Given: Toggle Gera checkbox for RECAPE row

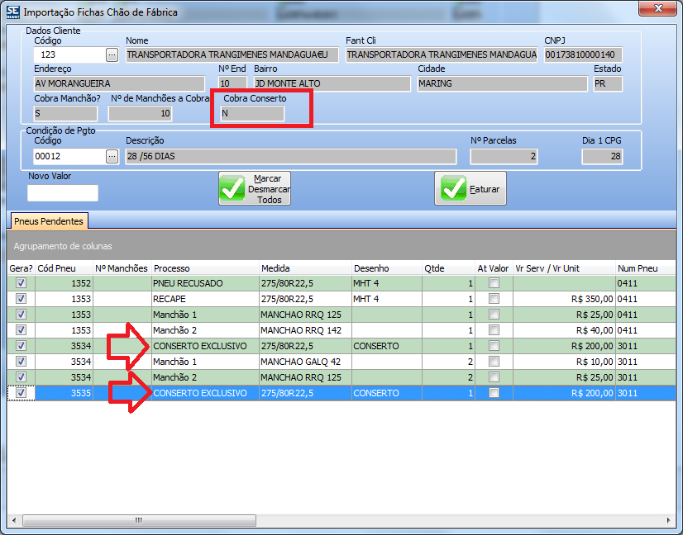Looking at the screenshot, I should 21,299.
